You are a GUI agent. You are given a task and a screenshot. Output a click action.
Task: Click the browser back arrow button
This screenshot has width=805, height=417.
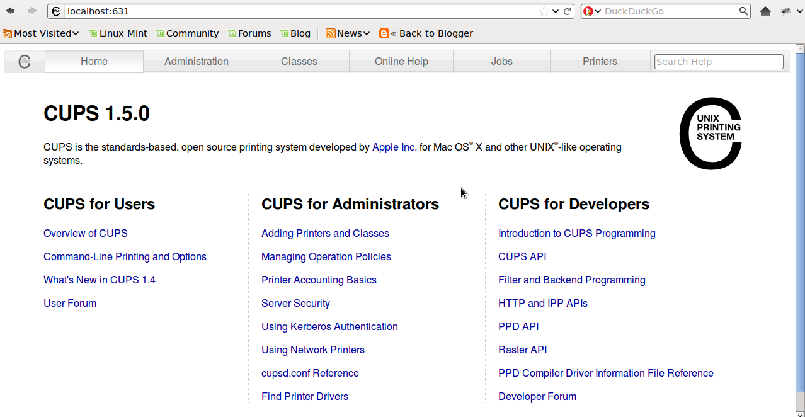coord(11,11)
